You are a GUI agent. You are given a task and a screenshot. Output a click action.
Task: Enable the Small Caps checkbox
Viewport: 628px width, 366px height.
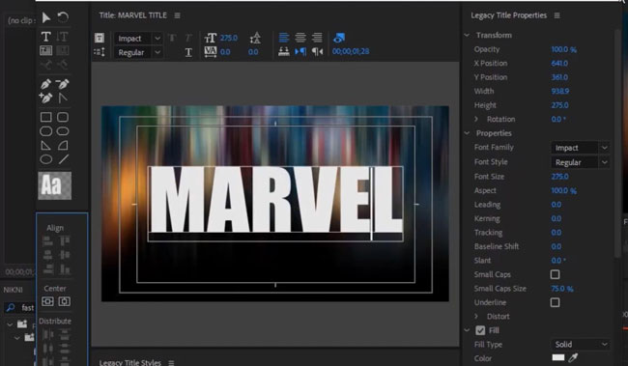coord(556,274)
